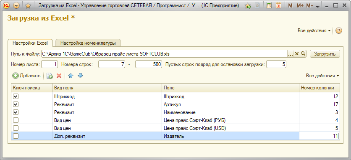Select Цена прайс Софт-Клаб (РУБ) cell
The image size is (351, 160).
(231, 120)
